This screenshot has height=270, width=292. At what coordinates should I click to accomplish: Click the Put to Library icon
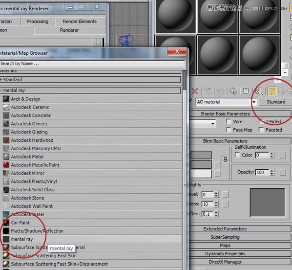(x=233, y=91)
